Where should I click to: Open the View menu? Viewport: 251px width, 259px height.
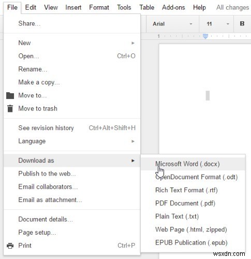coord(51,7)
